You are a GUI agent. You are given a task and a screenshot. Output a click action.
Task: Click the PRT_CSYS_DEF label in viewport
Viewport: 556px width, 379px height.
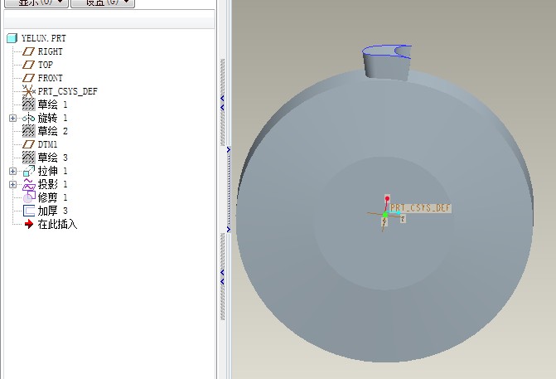[x=420, y=207]
